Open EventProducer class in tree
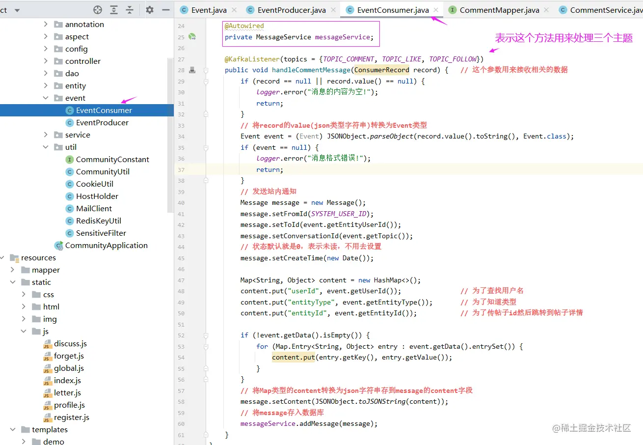Image resolution: width=643 pixels, height=445 pixels. (102, 122)
